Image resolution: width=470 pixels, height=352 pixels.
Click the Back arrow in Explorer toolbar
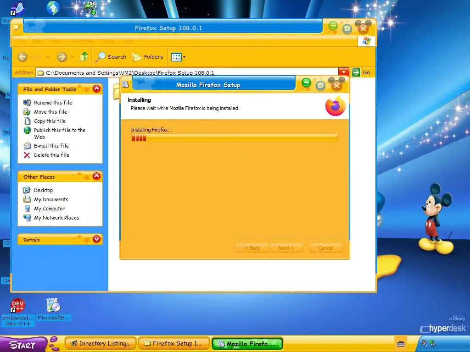click(22, 57)
